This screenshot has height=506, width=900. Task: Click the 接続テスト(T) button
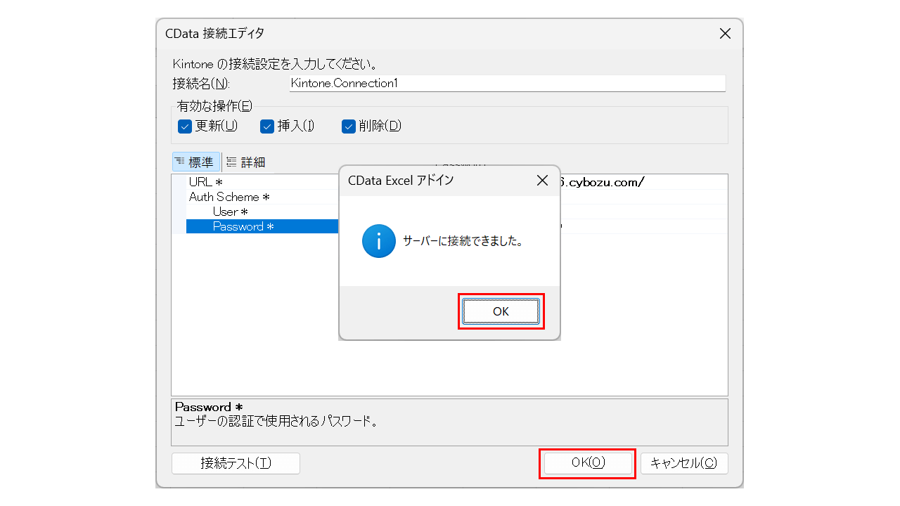(236, 463)
